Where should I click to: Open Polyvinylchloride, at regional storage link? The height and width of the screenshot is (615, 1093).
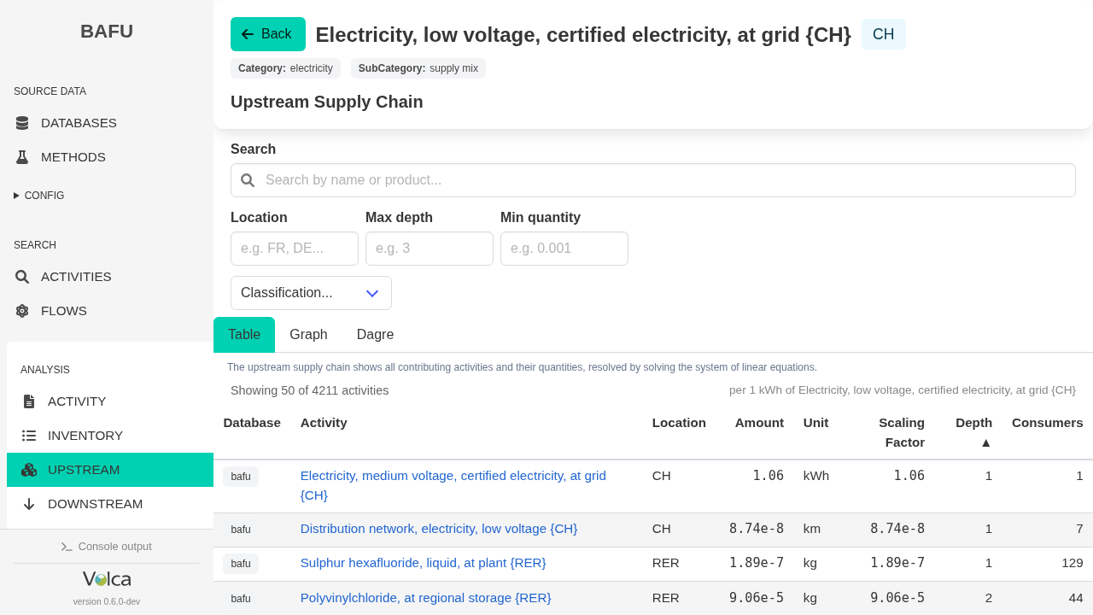coord(425,598)
